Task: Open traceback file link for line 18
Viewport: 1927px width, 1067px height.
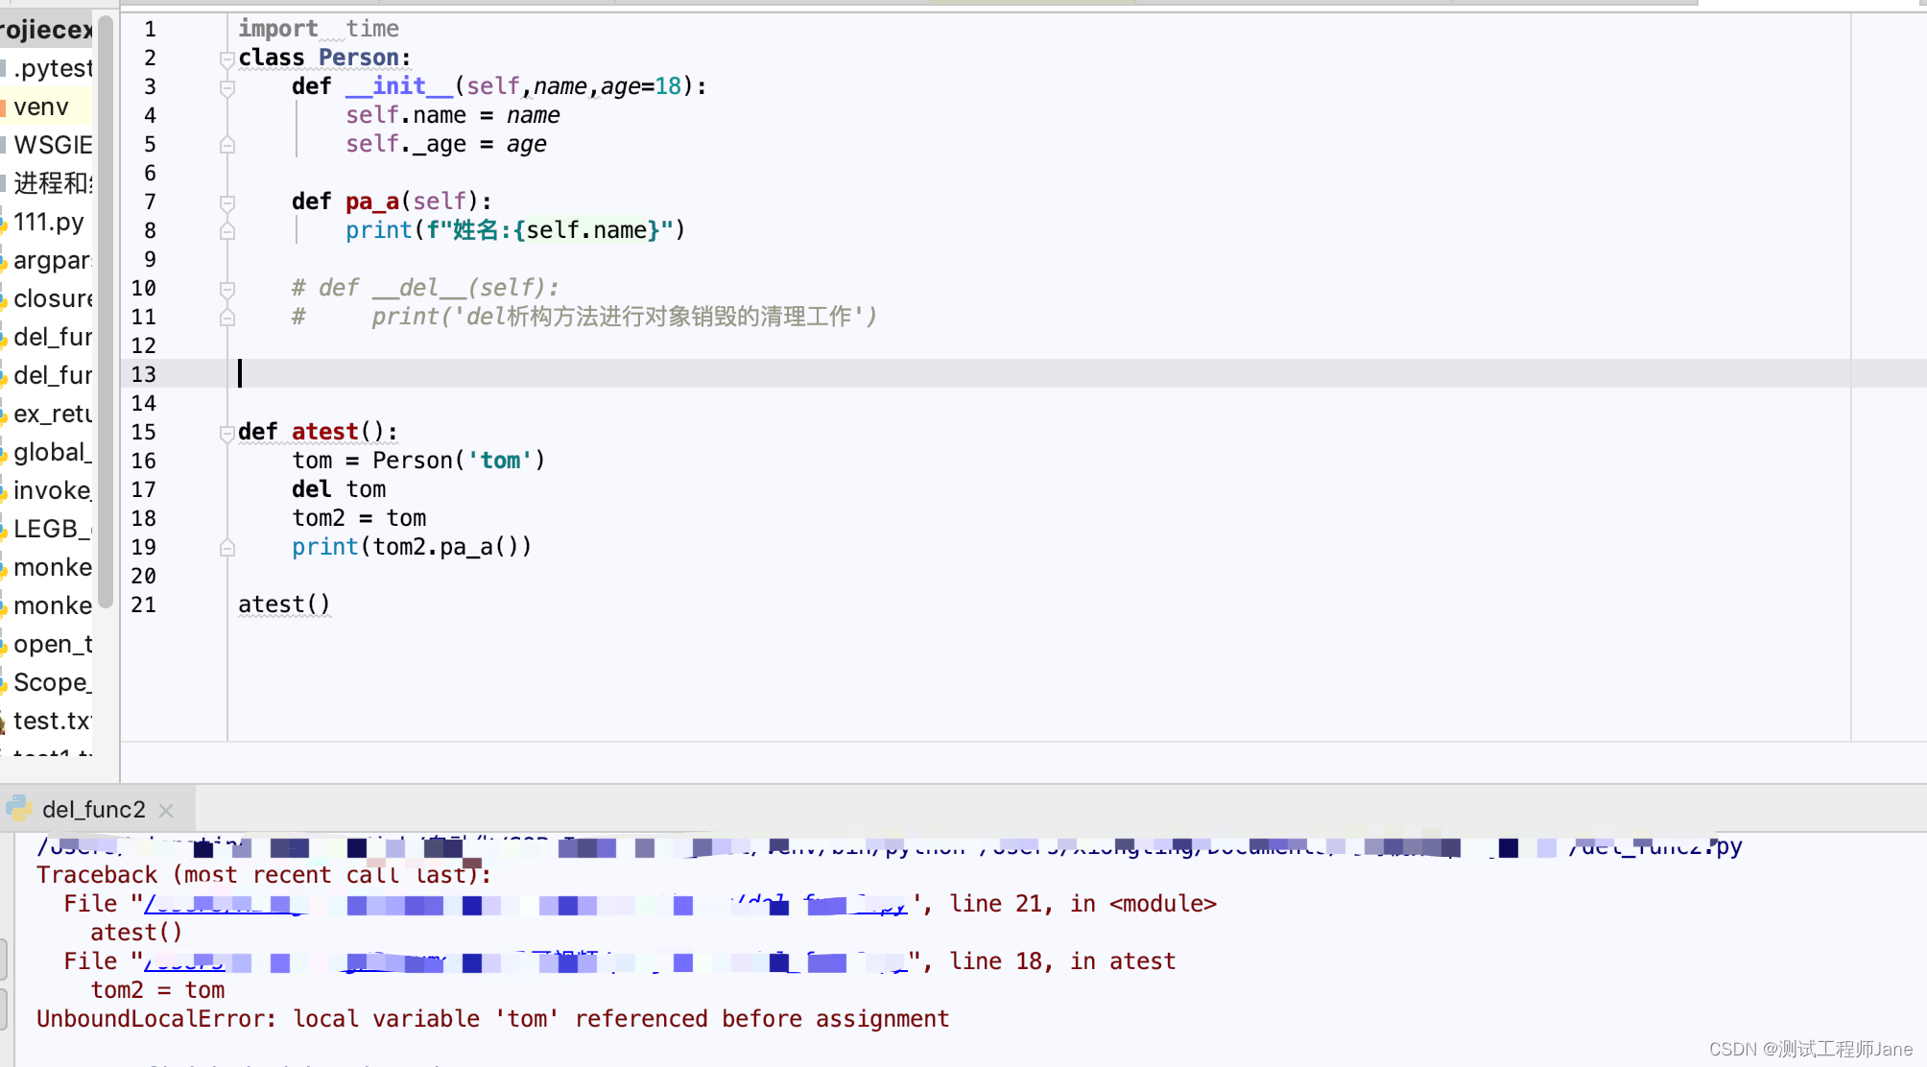Action: pos(525,961)
